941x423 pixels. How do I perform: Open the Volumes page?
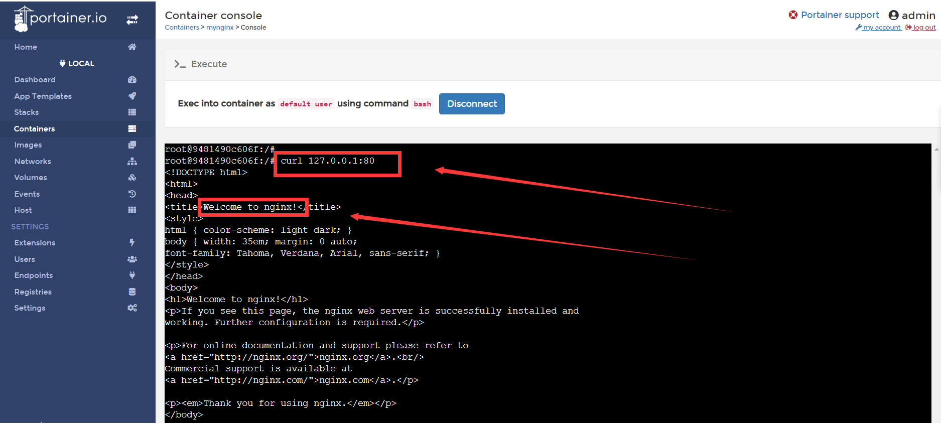(31, 177)
